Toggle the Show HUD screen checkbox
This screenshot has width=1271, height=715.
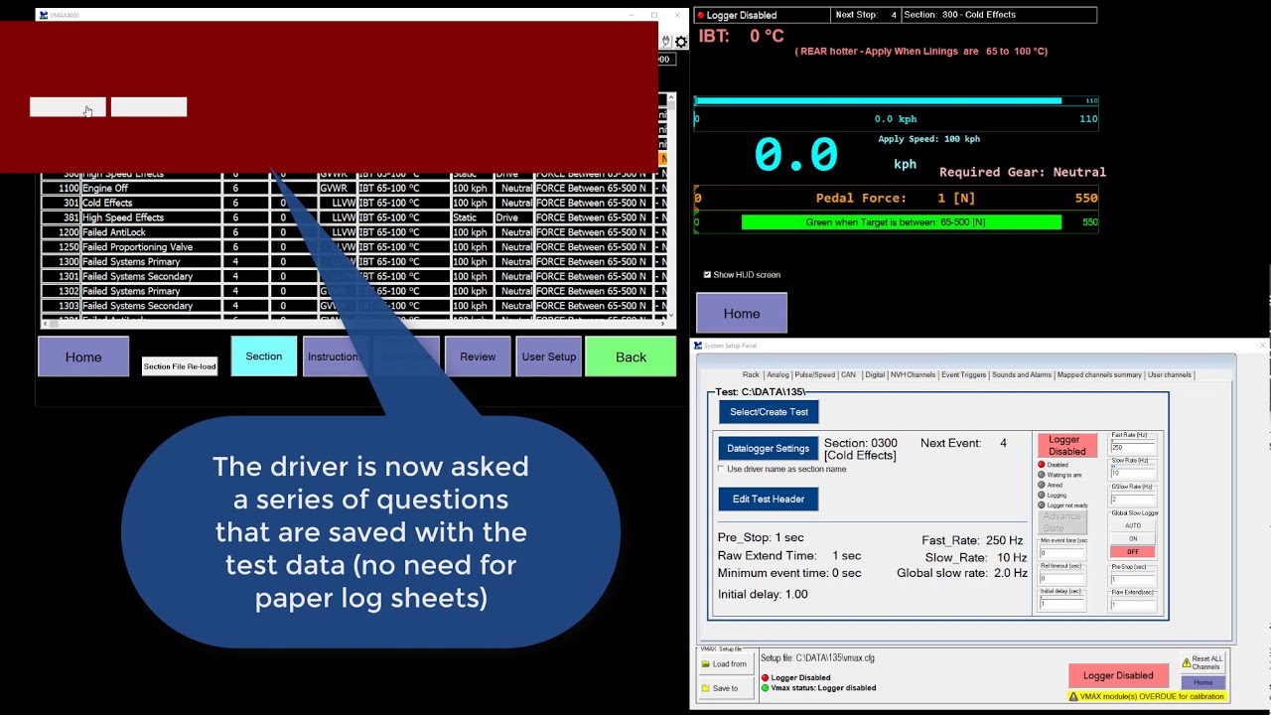click(x=707, y=275)
